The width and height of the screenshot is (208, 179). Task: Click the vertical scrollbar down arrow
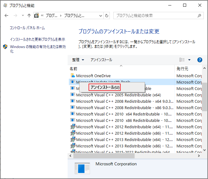(204, 150)
